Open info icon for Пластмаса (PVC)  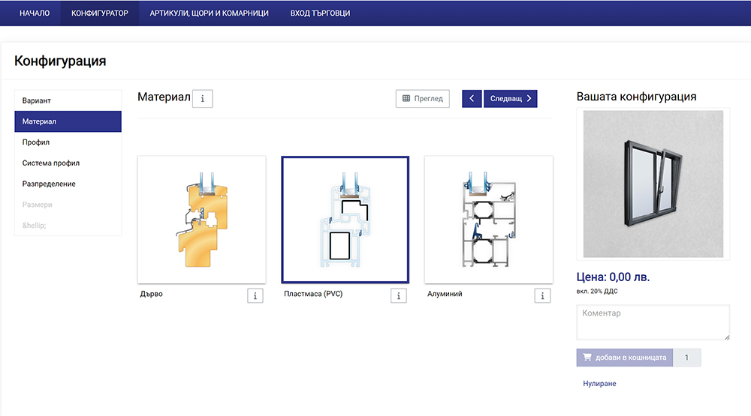pos(399,295)
